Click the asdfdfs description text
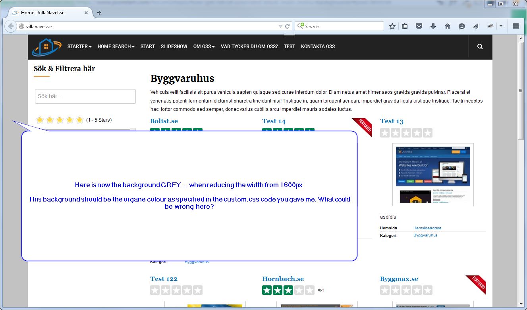The width and height of the screenshot is (527, 310). 388,217
